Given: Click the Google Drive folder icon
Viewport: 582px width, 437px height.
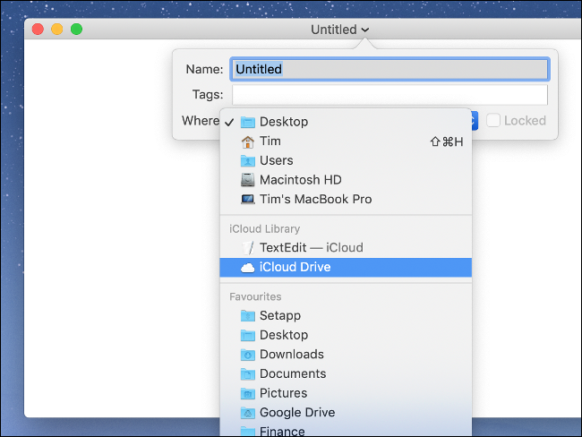Looking at the screenshot, I should tap(247, 413).
